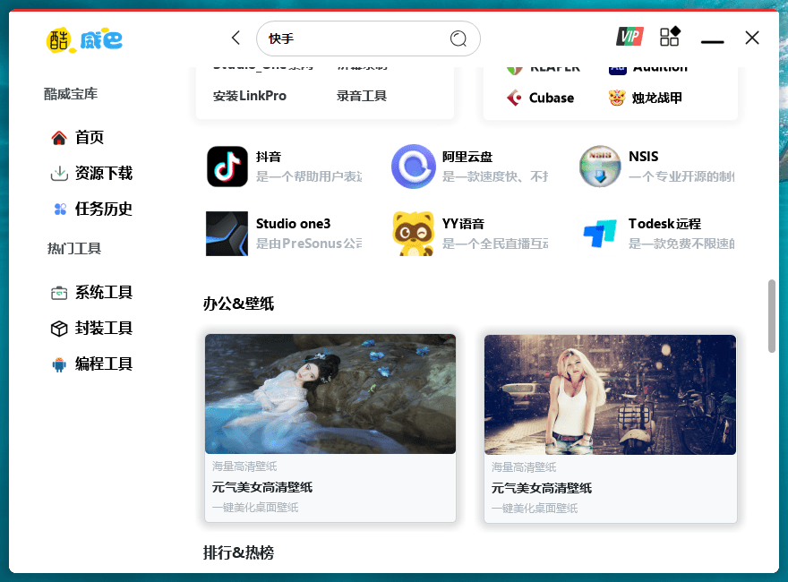
Task: Click the task history clover icon
Action: (60, 210)
